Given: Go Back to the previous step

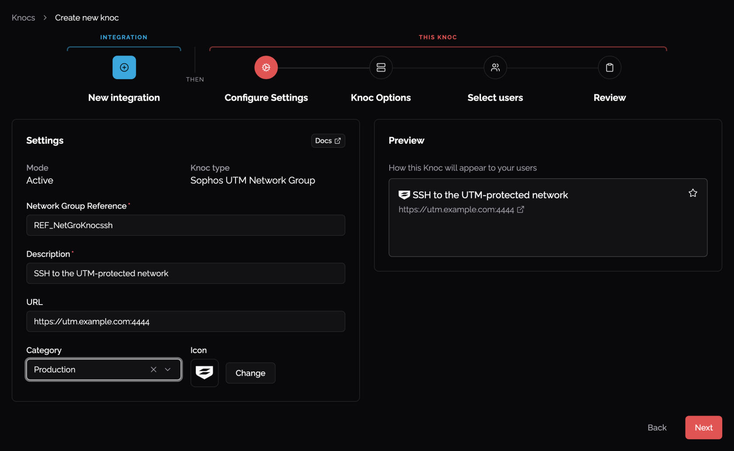Looking at the screenshot, I should tap(657, 427).
